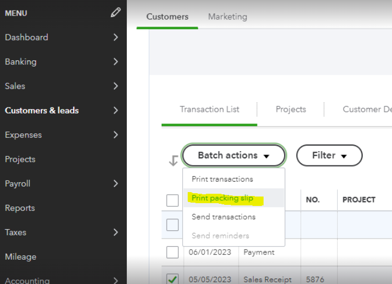
Task: Open Expenses in the left menu
Action: 23,135
